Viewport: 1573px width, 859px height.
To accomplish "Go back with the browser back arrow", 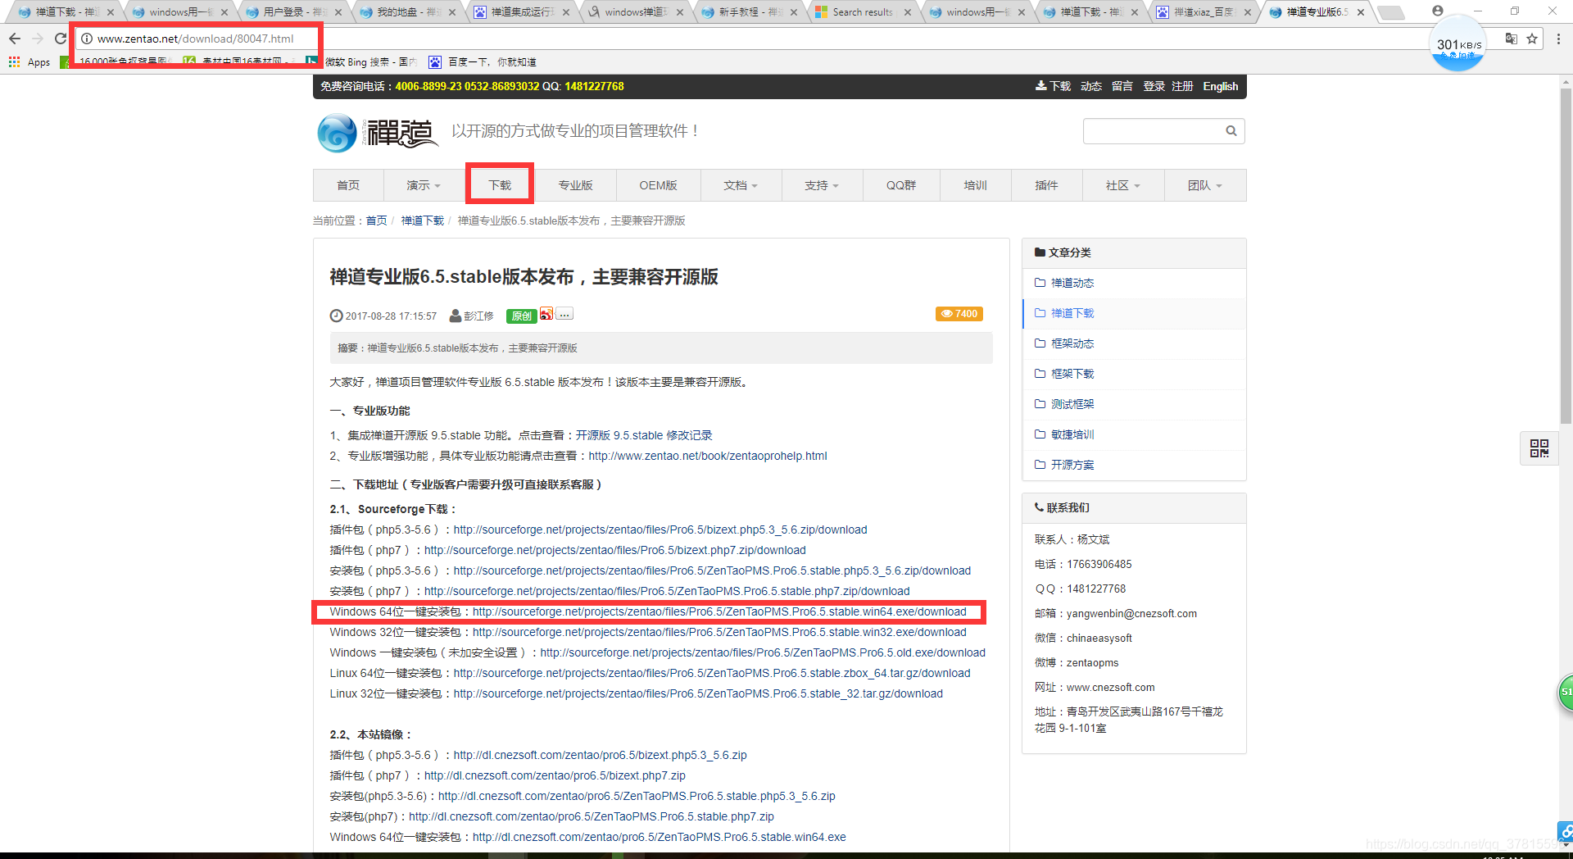I will pos(15,39).
